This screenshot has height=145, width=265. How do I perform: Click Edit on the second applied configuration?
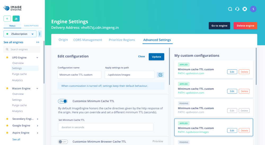click(x=232, y=91)
